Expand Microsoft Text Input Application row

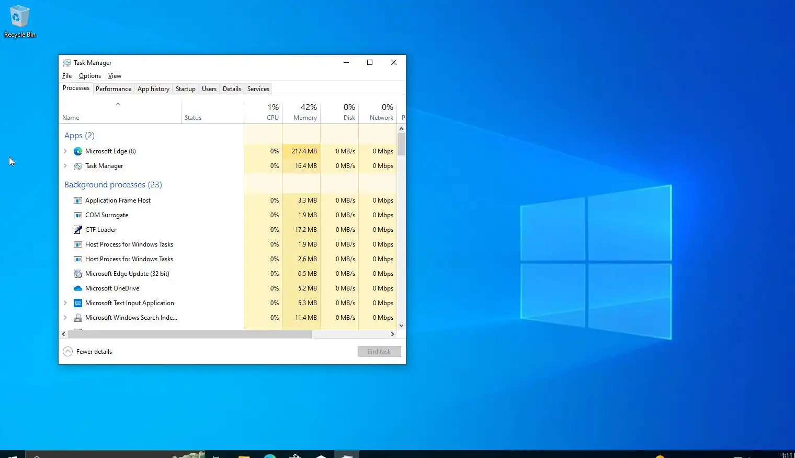[x=65, y=303]
